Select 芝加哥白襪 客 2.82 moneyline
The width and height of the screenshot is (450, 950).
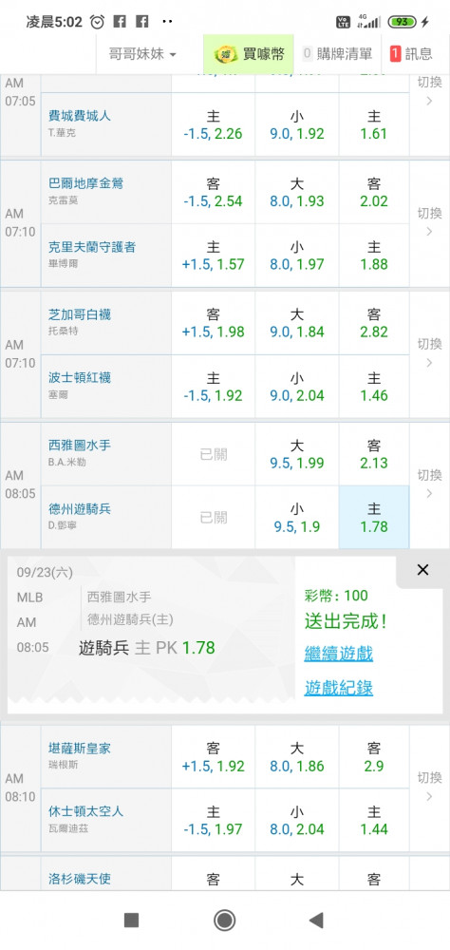374,323
